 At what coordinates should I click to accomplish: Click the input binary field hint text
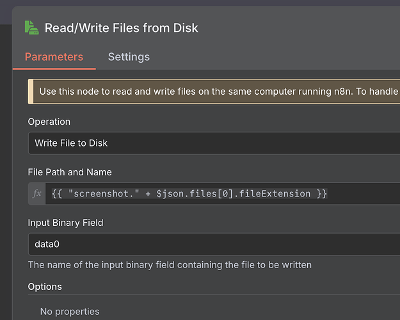click(x=170, y=265)
